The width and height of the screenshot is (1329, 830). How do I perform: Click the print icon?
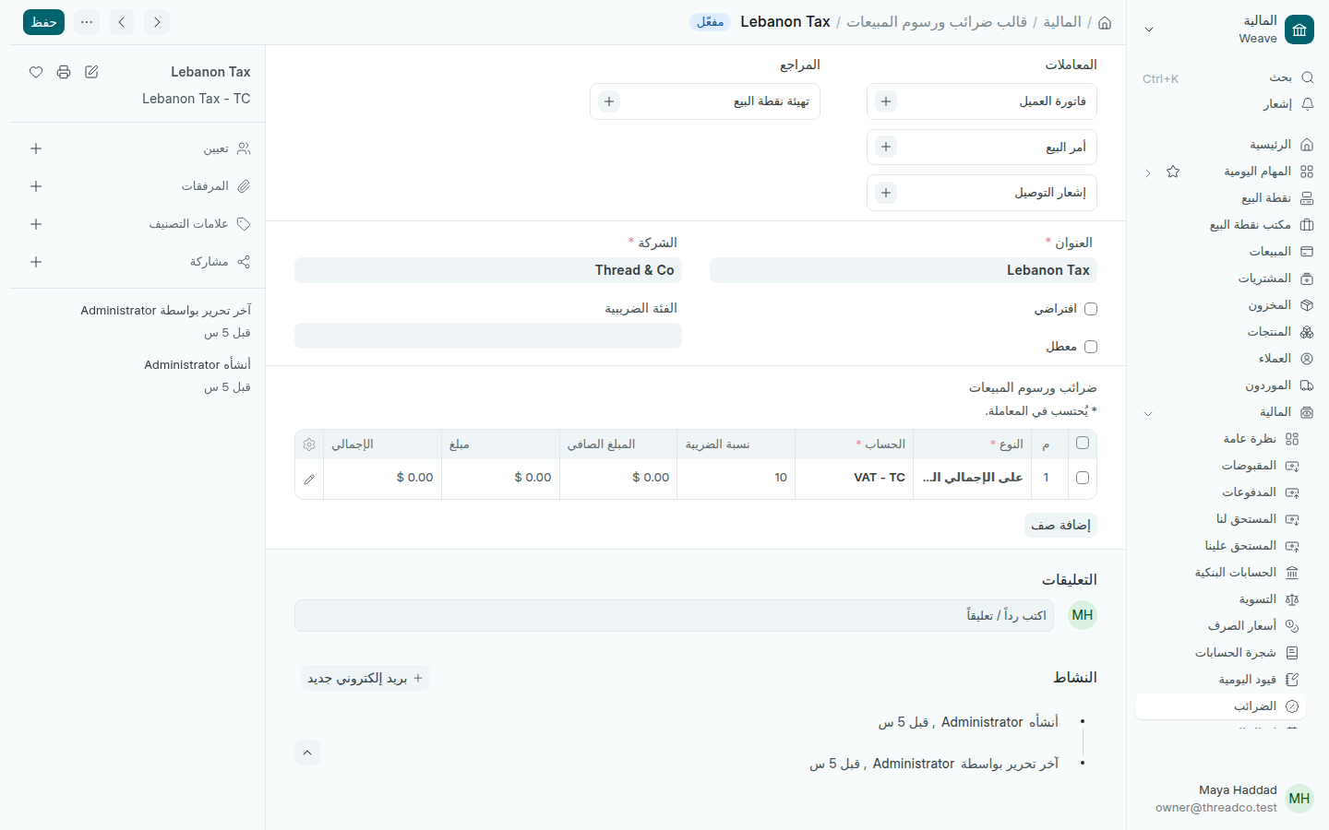64,72
